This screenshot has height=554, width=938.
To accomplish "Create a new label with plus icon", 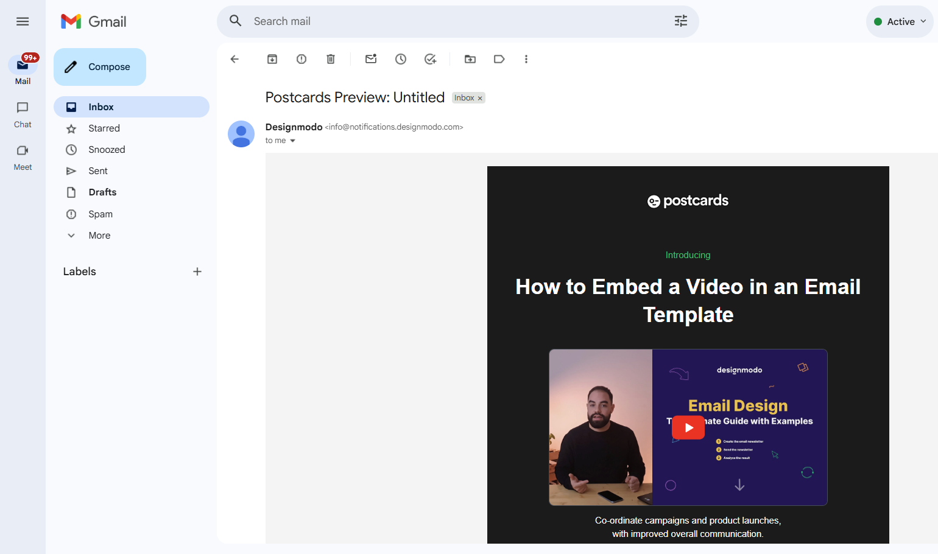I will point(197,272).
